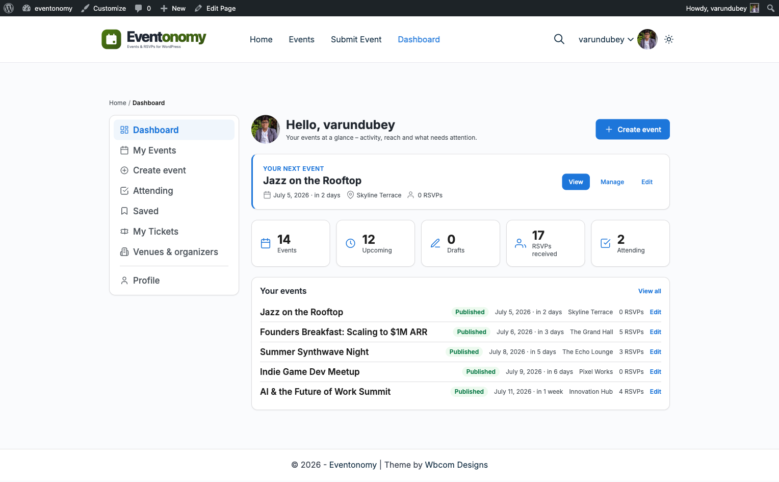Image resolution: width=779 pixels, height=482 pixels.
Task: Open the site header search icon
Action: click(559, 39)
